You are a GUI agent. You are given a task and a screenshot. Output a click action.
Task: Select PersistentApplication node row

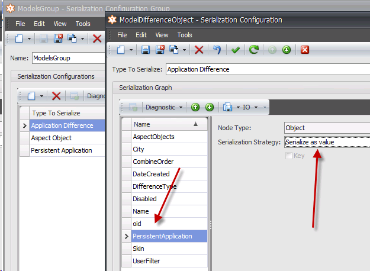coord(169,236)
